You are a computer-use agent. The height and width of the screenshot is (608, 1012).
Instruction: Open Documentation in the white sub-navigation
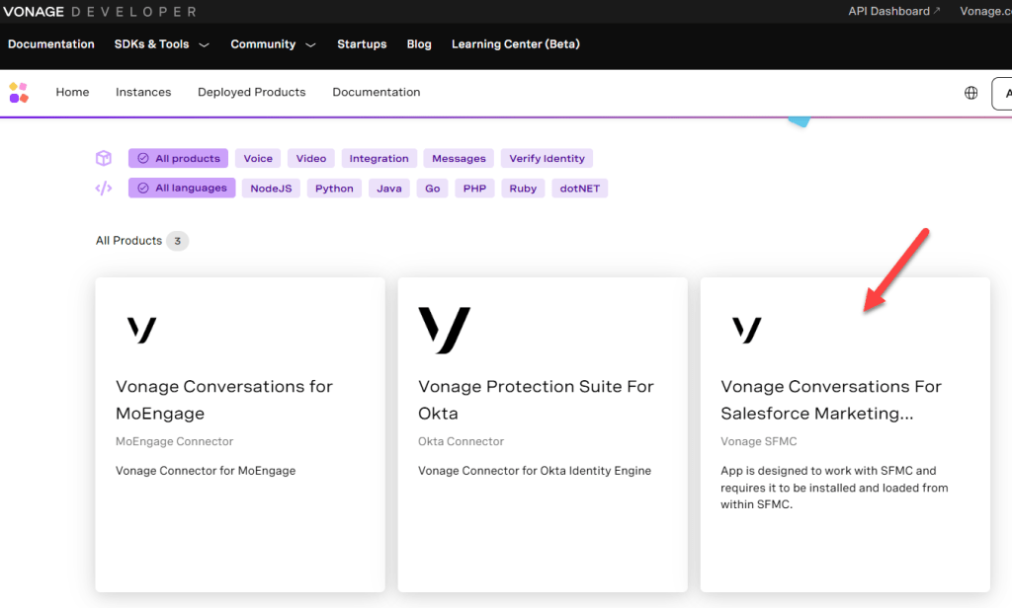tap(377, 92)
